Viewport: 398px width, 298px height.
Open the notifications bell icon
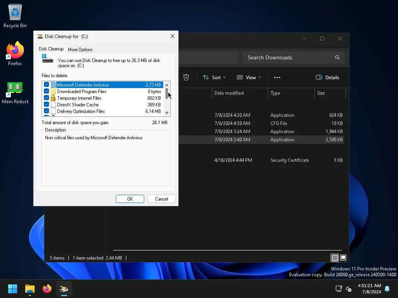click(387, 289)
